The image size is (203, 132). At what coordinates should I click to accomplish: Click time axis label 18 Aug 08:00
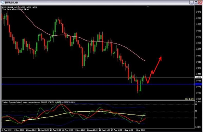click(x=31, y=130)
